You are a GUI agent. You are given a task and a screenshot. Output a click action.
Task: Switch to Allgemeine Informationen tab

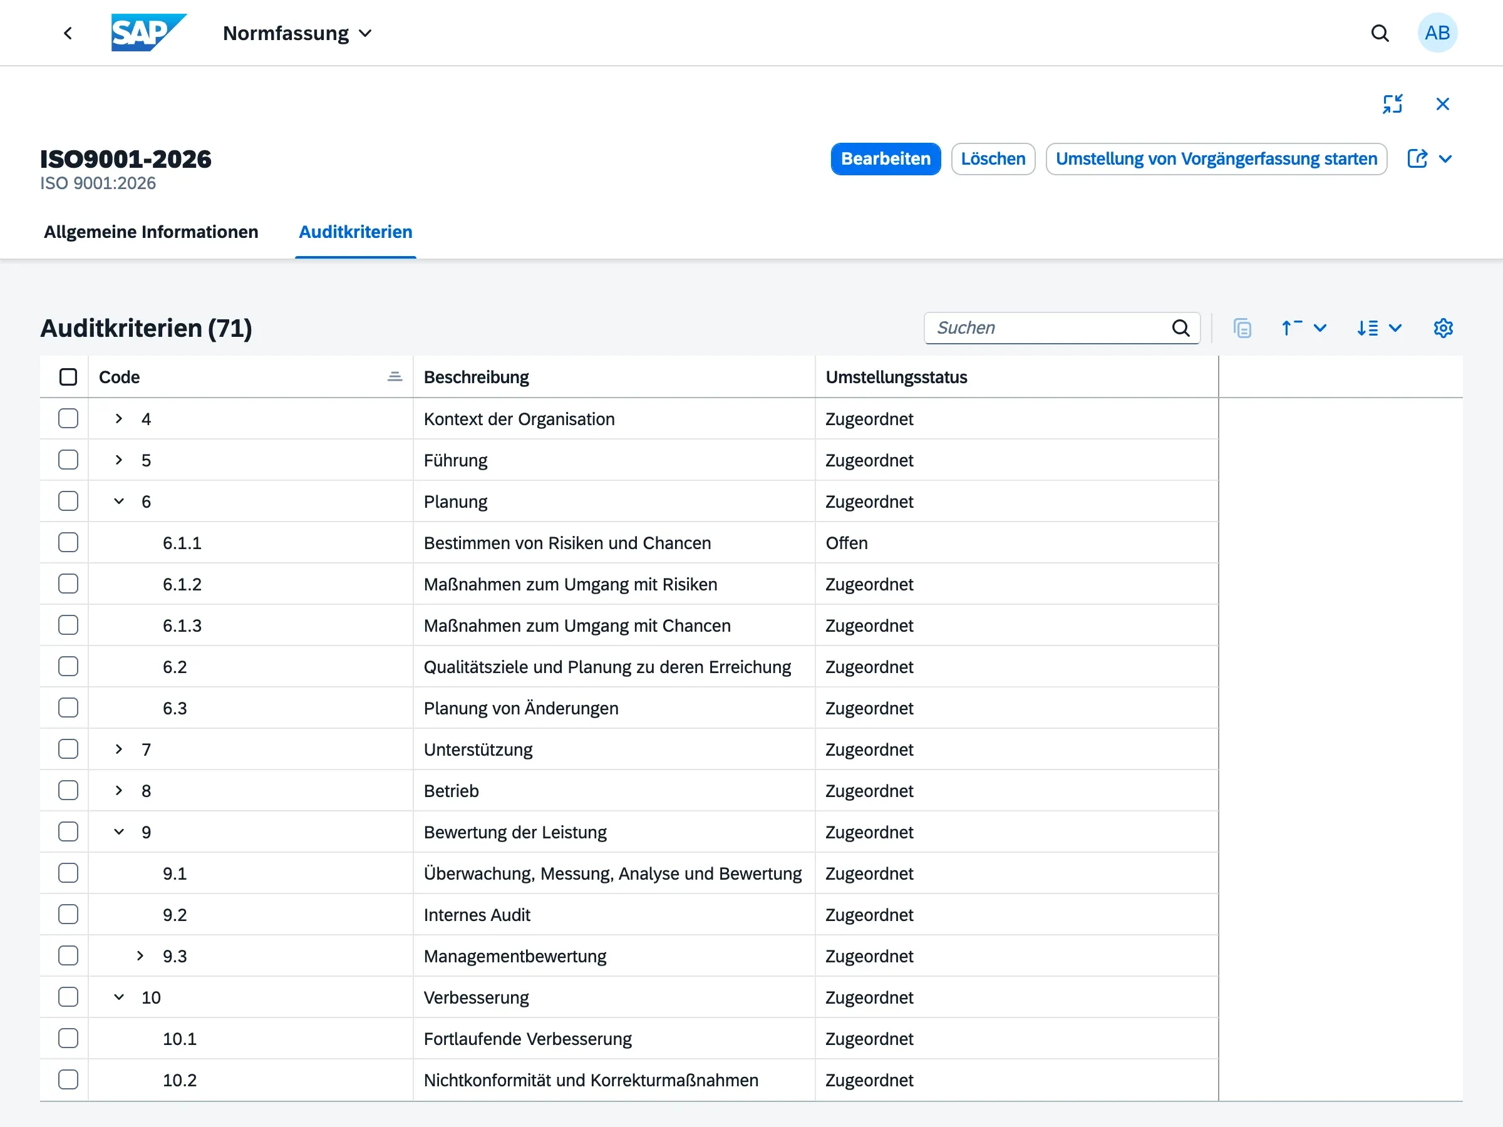point(151,232)
